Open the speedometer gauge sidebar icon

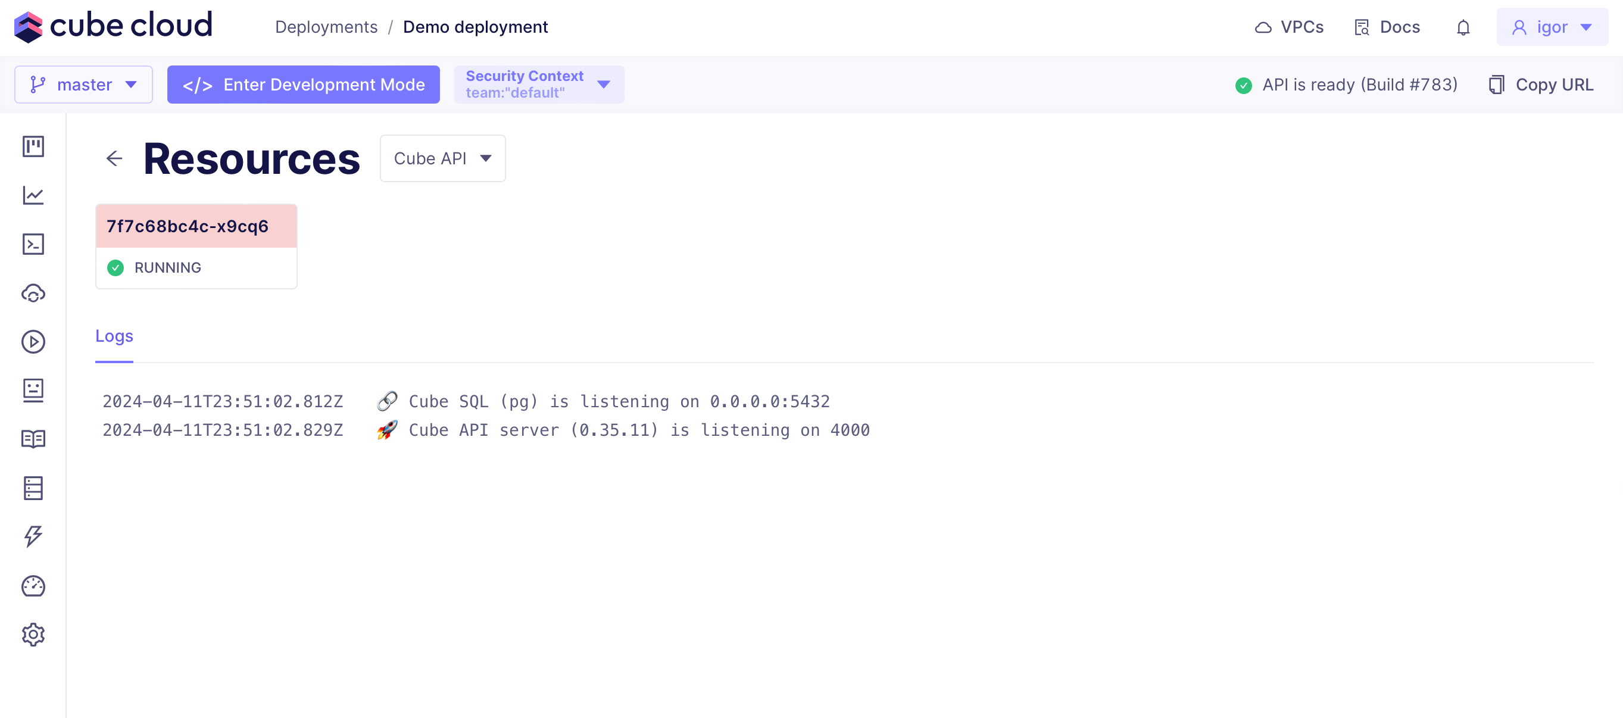[33, 586]
